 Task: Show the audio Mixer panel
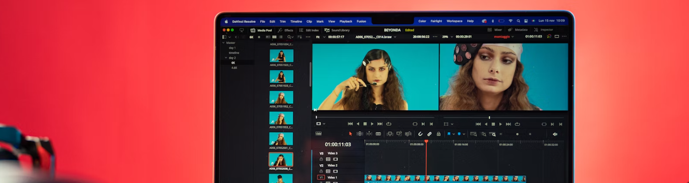495,30
